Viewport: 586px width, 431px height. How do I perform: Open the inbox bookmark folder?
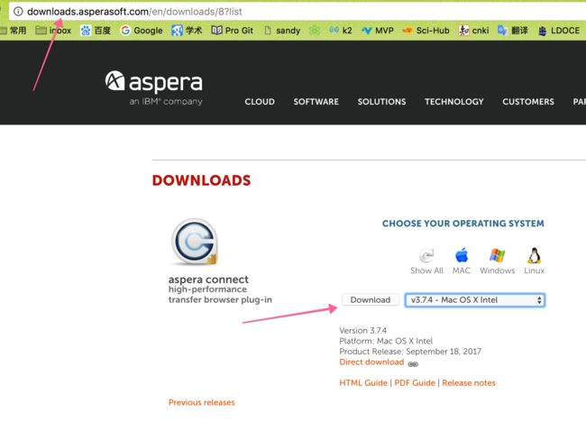(x=53, y=31)
